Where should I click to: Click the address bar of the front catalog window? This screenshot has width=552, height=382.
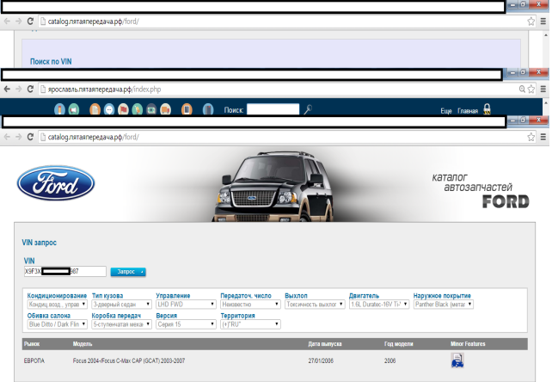point(282,137)
